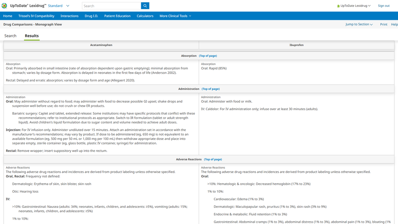Go to the Home menu item
This screenshot has height=224, width=398.
pos(8,16)
